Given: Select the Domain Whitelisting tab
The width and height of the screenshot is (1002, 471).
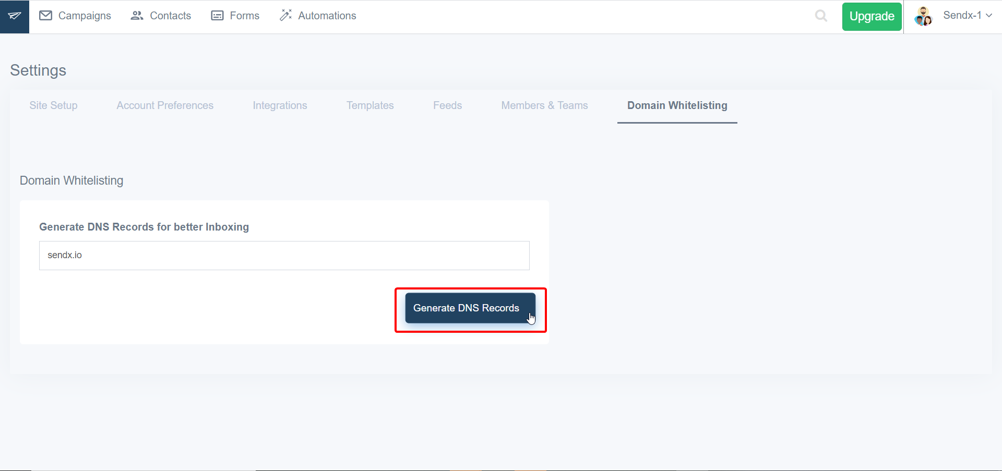Looking at the screenshot, I should (677, 105).
